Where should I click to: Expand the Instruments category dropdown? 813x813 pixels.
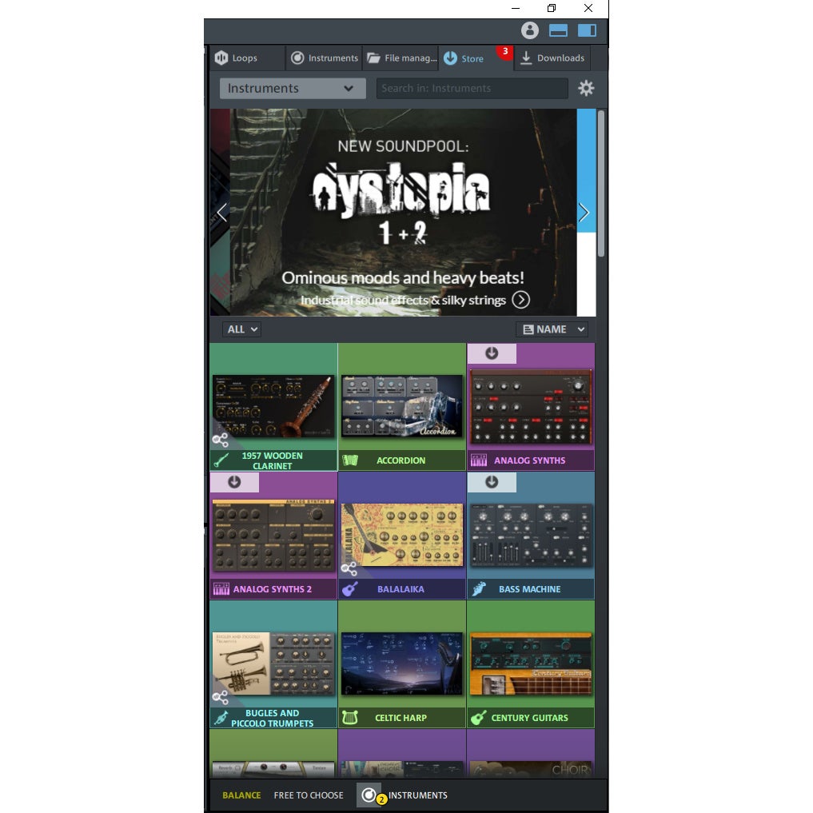tap(293, 88)
